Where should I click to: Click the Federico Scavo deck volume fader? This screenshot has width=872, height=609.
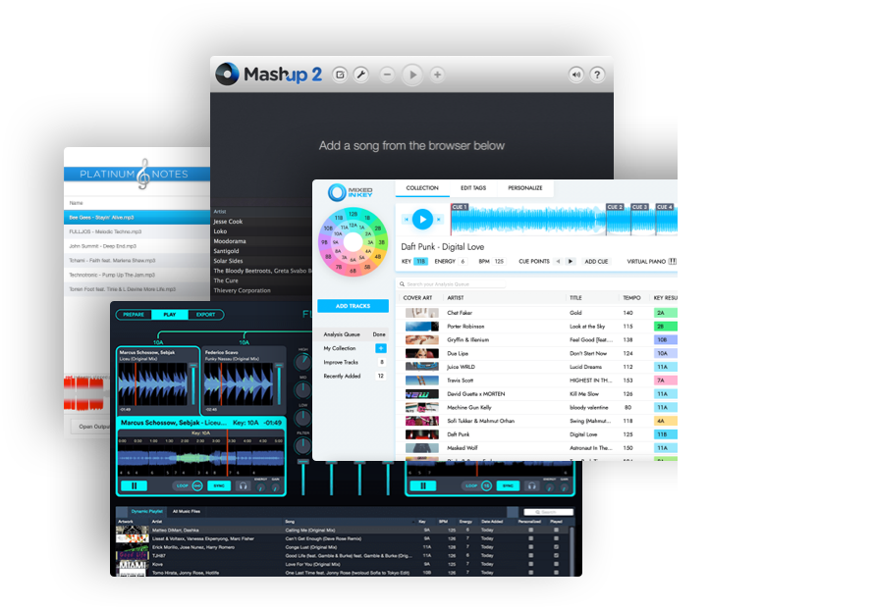point(279,383)
